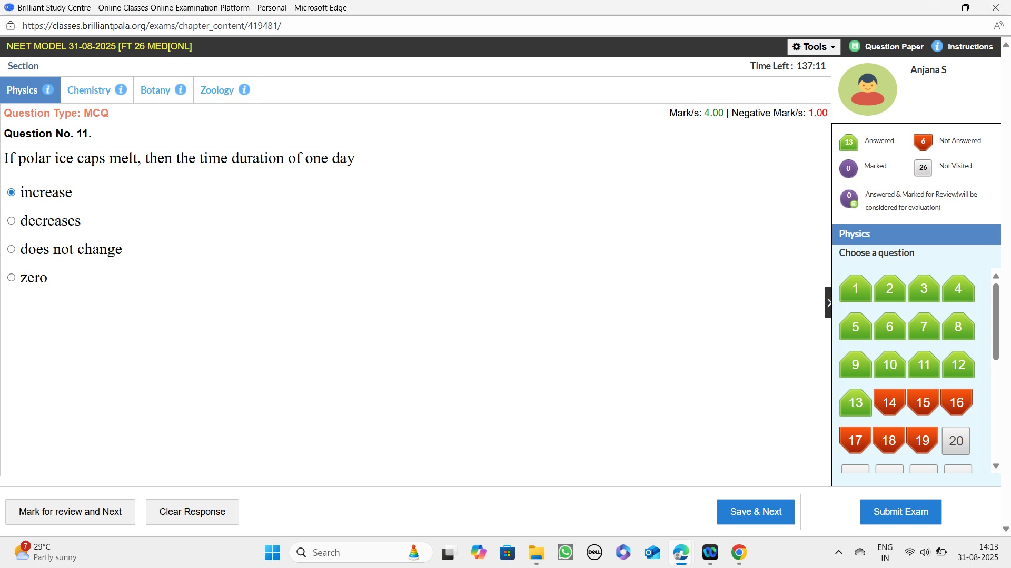
Task: Show hidden system tray icons
Action: coord(839,553)
